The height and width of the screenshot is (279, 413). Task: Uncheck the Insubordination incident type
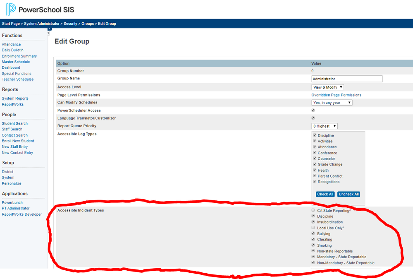coord(313,222)
